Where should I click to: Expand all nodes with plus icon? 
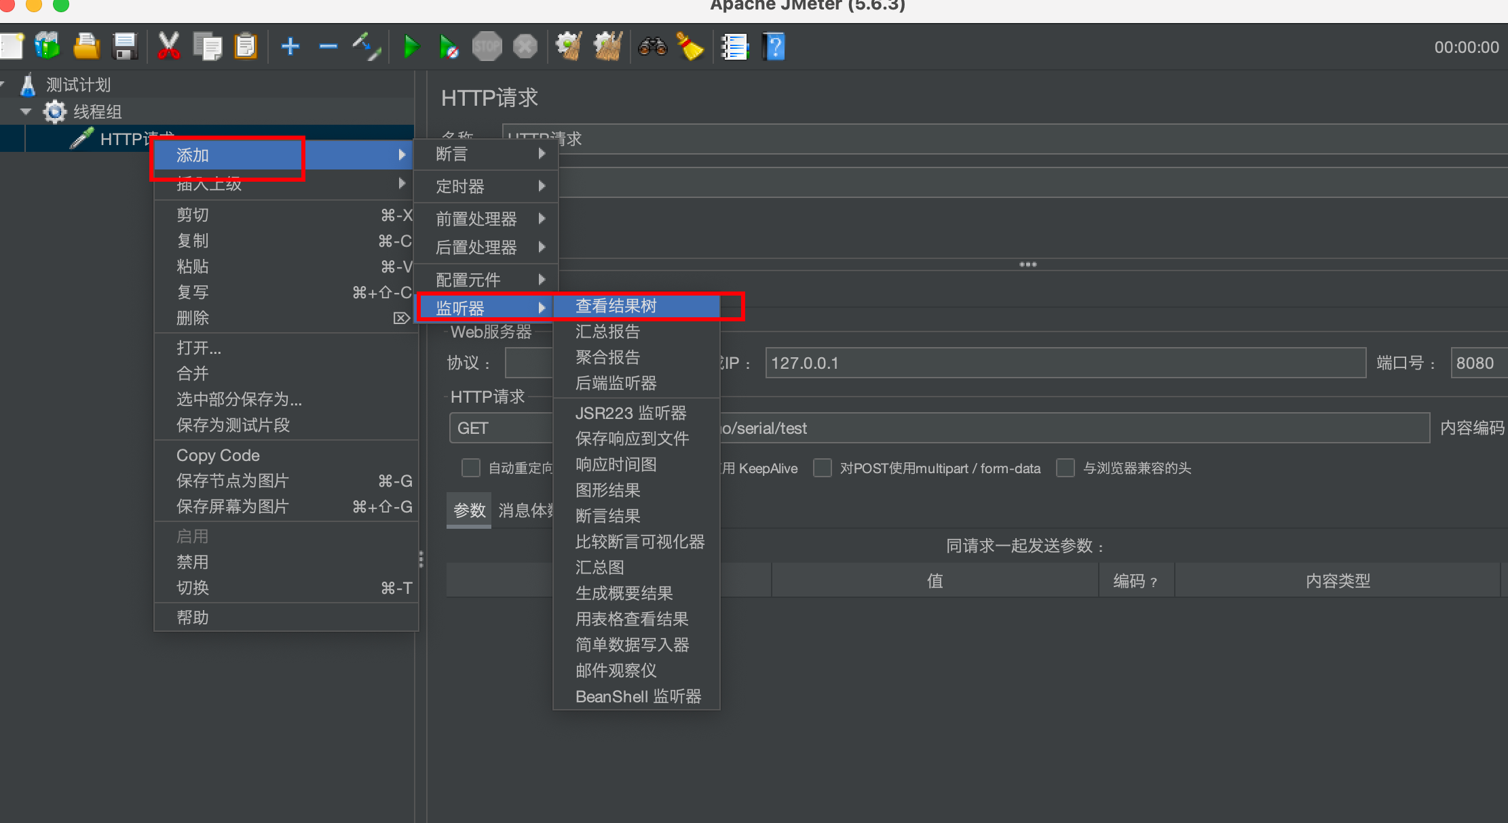[290, 47]
